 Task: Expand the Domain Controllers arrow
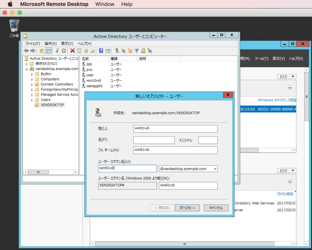coord(32,84)
